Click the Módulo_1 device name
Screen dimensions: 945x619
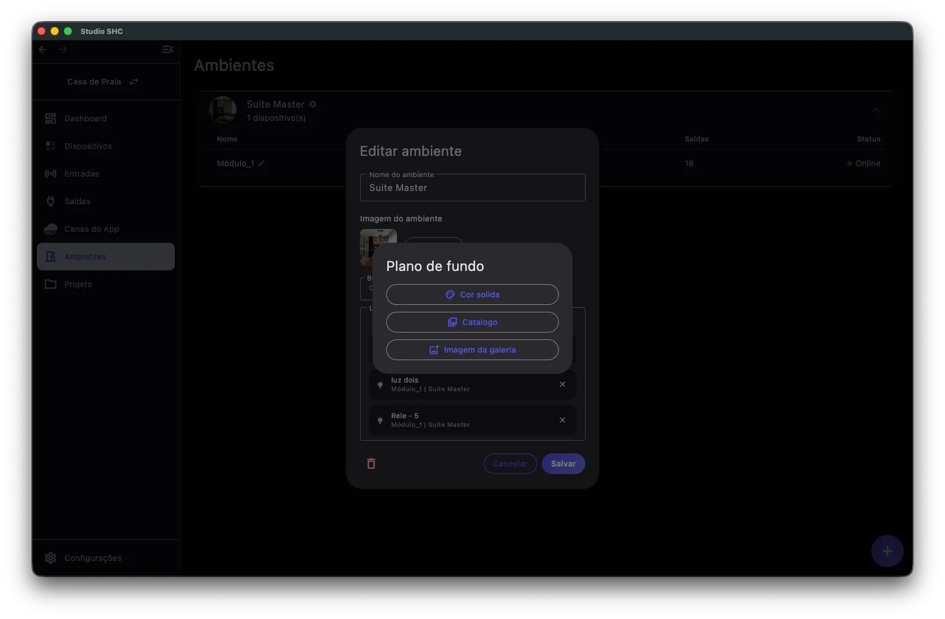pyautogui.click(x=235, y=163)
